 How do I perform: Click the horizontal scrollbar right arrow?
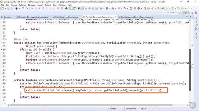tap(187, 105)
